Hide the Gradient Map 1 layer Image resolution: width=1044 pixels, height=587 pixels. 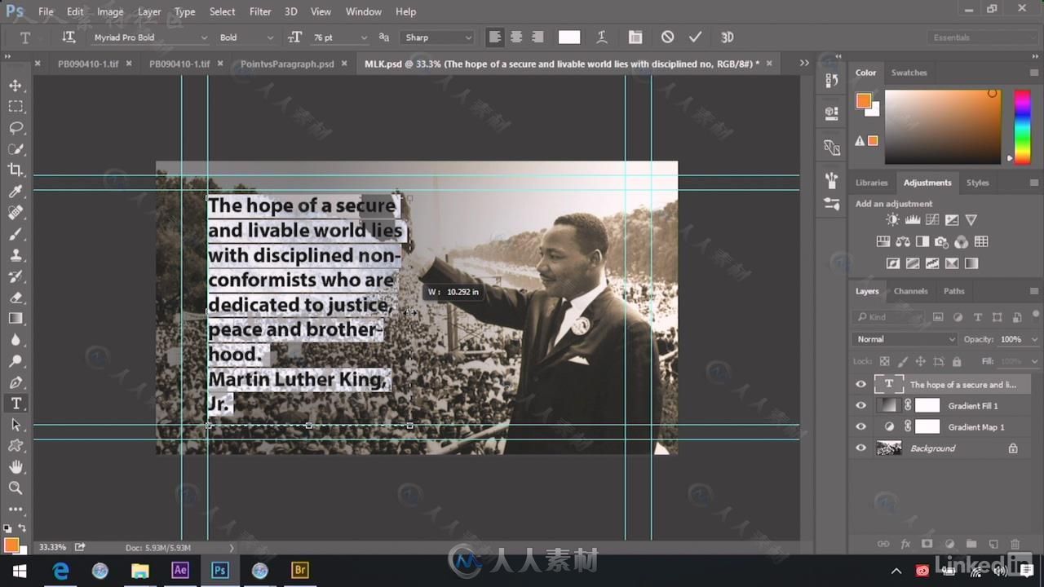[x=860, y=427]
